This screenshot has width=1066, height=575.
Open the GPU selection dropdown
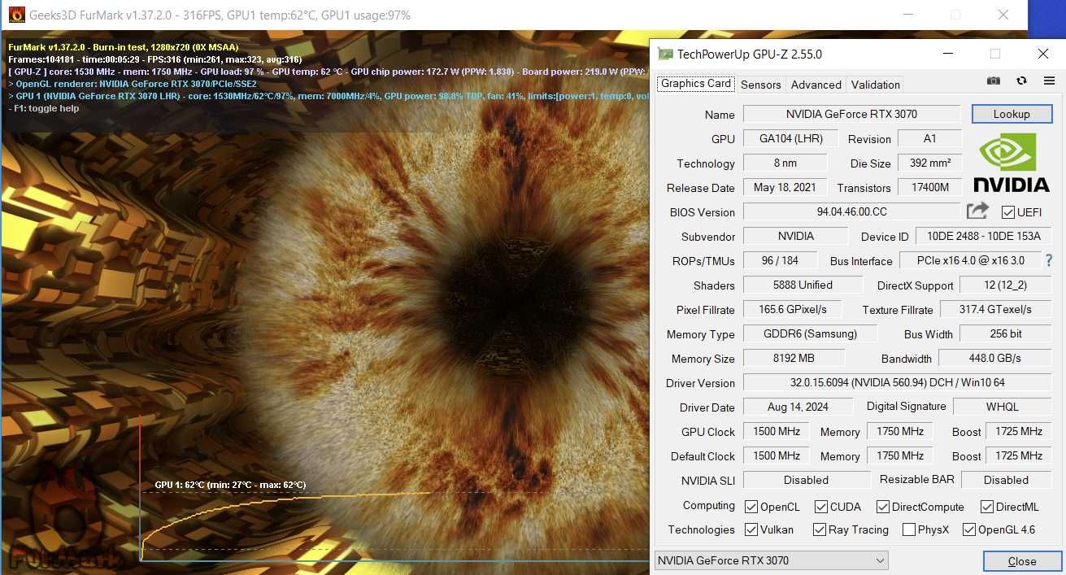(771, 560)
